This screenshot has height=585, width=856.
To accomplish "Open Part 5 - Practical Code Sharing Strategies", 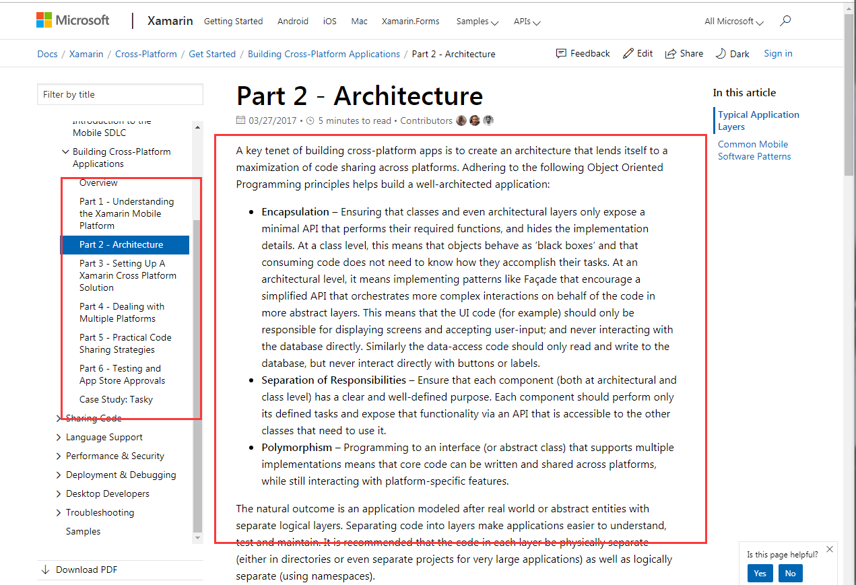I will 125,343.
